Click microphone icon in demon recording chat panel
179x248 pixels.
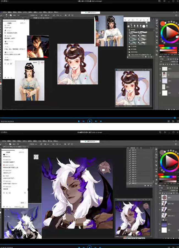coord(4,207)
